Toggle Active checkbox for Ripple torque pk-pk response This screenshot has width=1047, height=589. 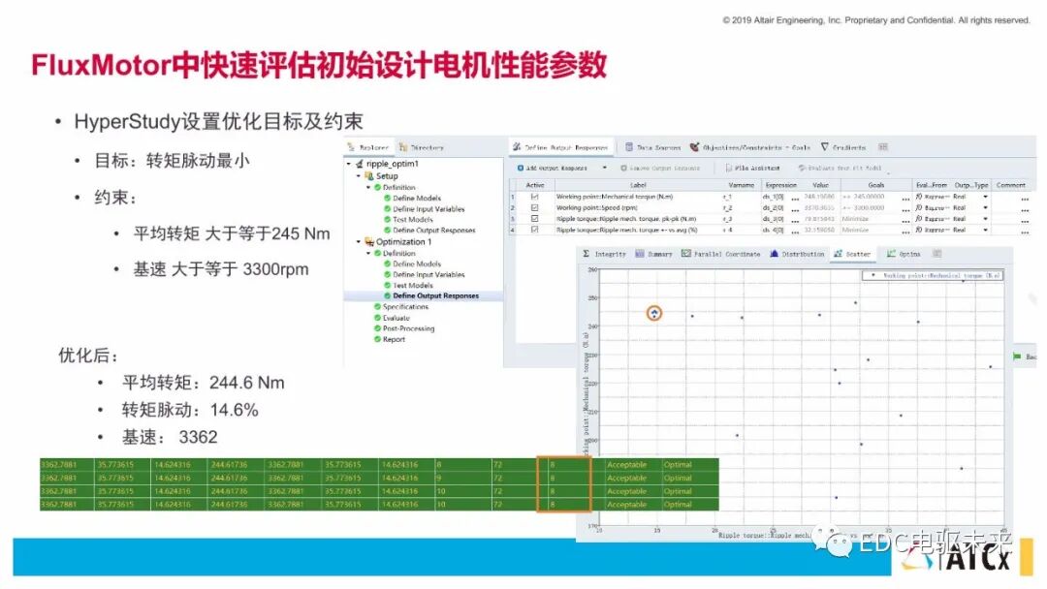(x=534, y=218)
